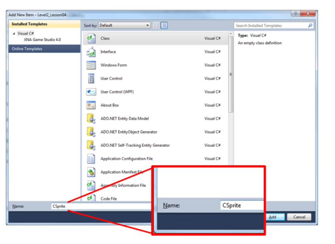The width and height of the screenshot is (335, 244).
Task: Click the Search Installed Templates field
Action: point(271,26)
